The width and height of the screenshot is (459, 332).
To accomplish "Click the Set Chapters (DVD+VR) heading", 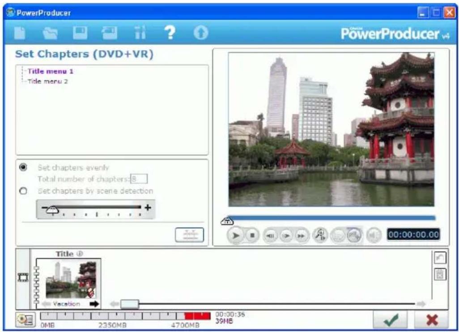I will 84,54.
